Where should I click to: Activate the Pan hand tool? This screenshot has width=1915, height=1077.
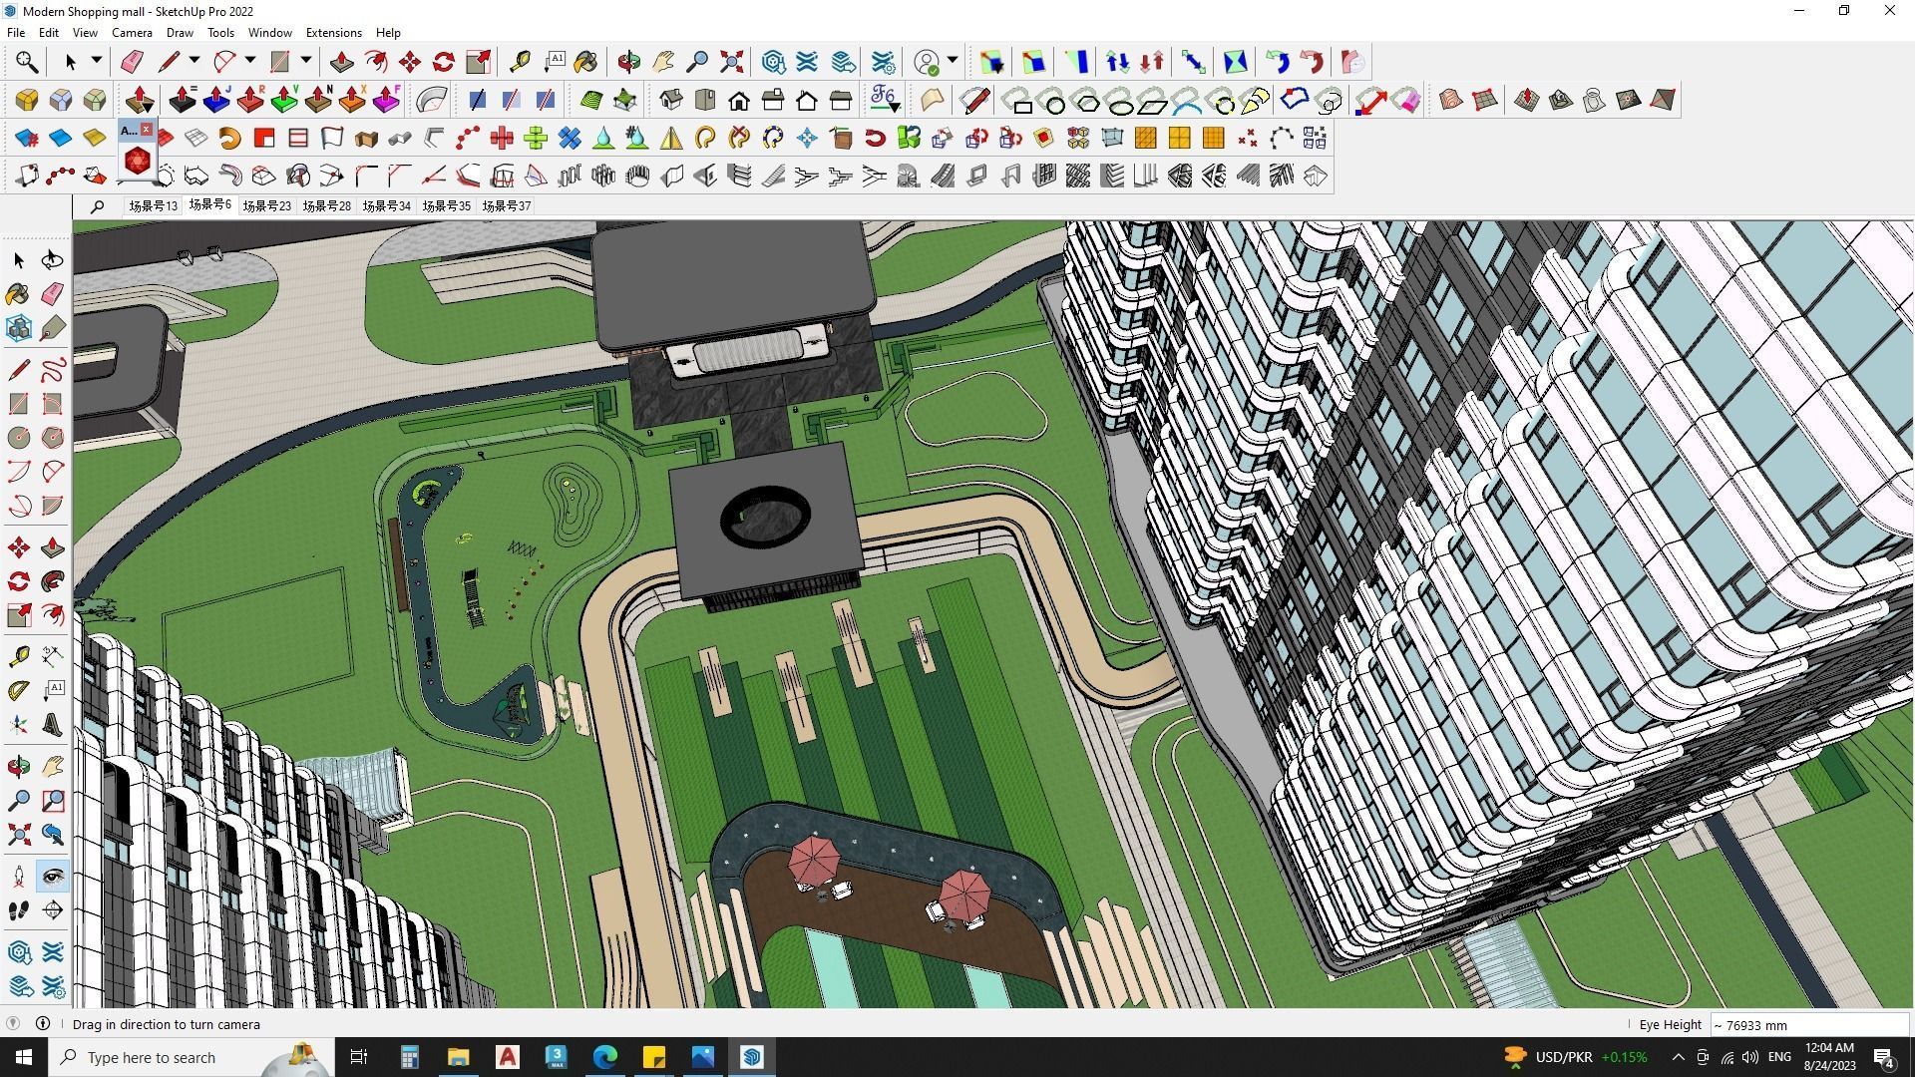[52, 766]
